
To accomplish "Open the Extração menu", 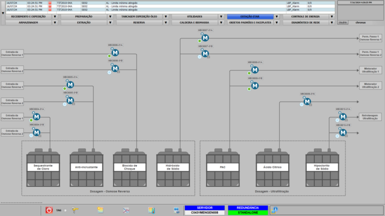I will (84, 22).
